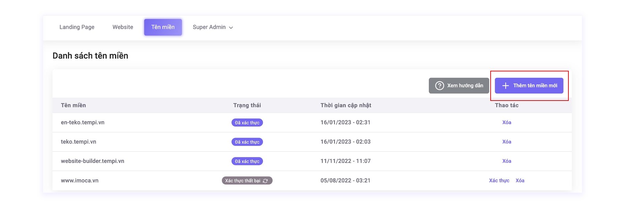625x208 pixels.
Task: Delete the en-teko.tempi.vn domain
Action: [507, 122]
